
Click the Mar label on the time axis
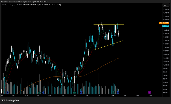50,96
